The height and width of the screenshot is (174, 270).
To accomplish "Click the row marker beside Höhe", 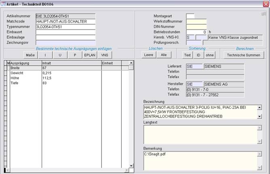I will 6,78.
